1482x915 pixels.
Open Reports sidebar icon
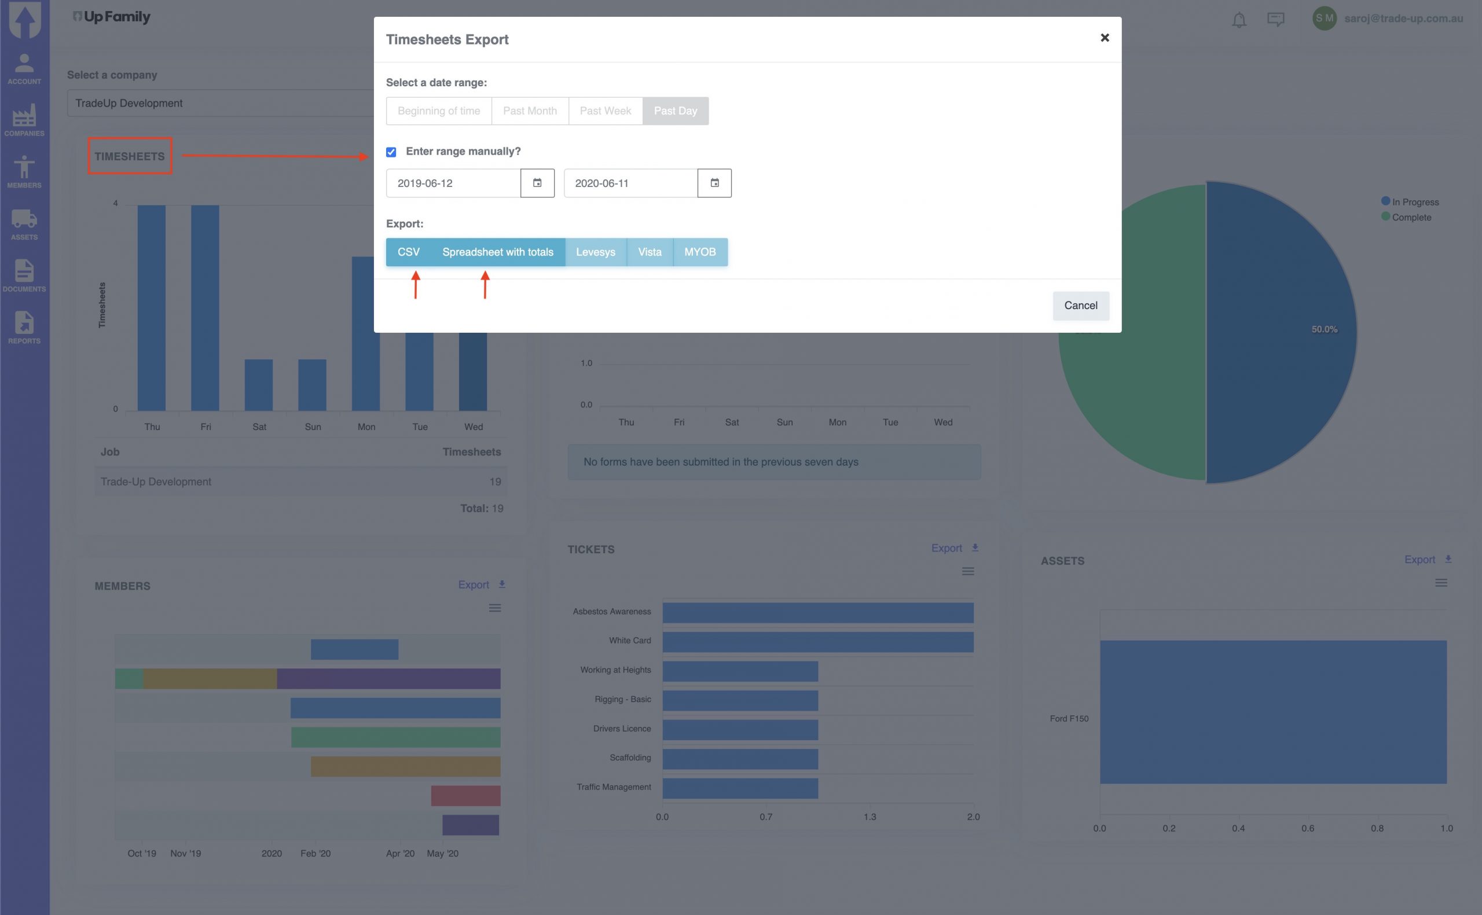[x=24, y=328]
